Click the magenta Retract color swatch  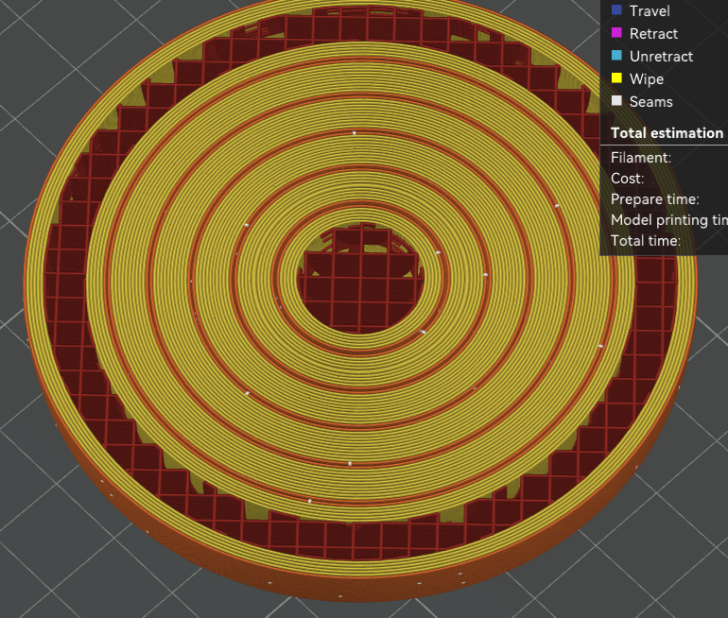point(616,32)
